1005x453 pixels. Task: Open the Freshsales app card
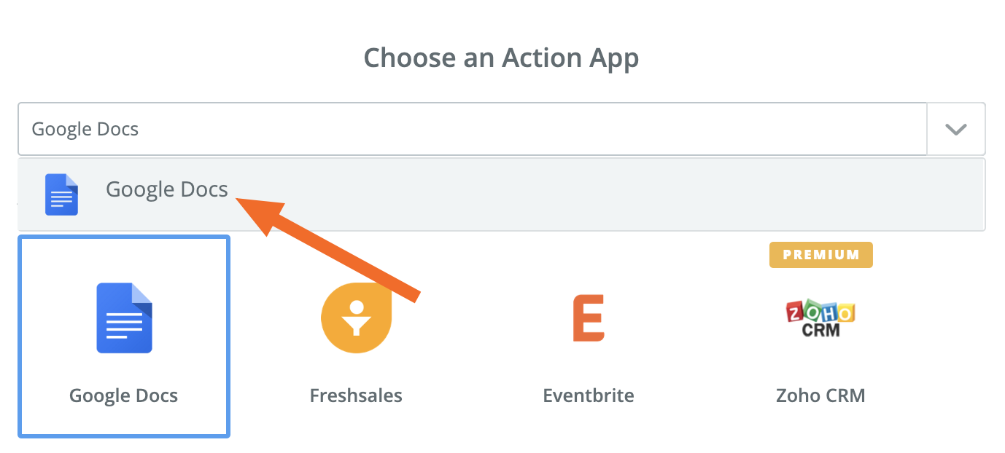coord(356,336)
